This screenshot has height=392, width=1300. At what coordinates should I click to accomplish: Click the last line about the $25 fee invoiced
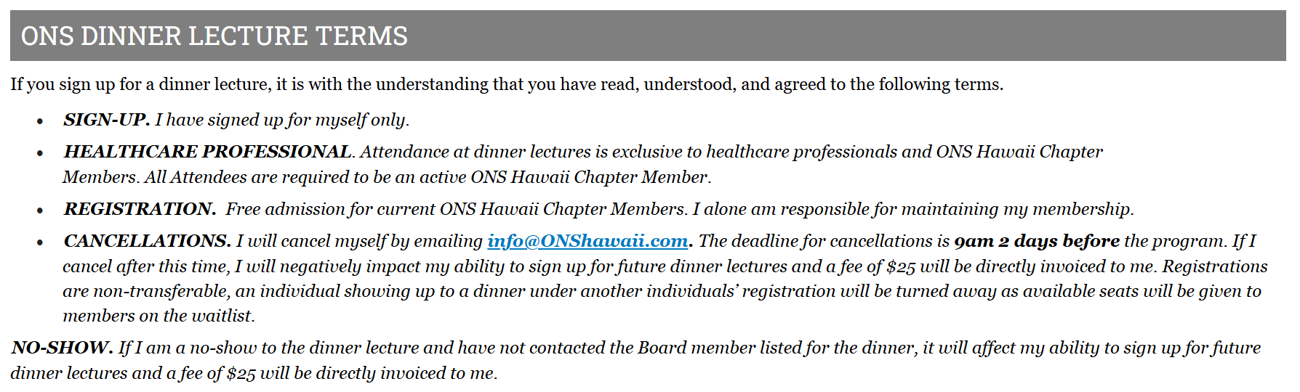coord(254,373)
